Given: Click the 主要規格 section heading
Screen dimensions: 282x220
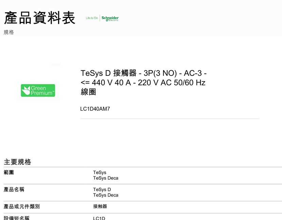Looking at the screenshot, I should point(17,162).
